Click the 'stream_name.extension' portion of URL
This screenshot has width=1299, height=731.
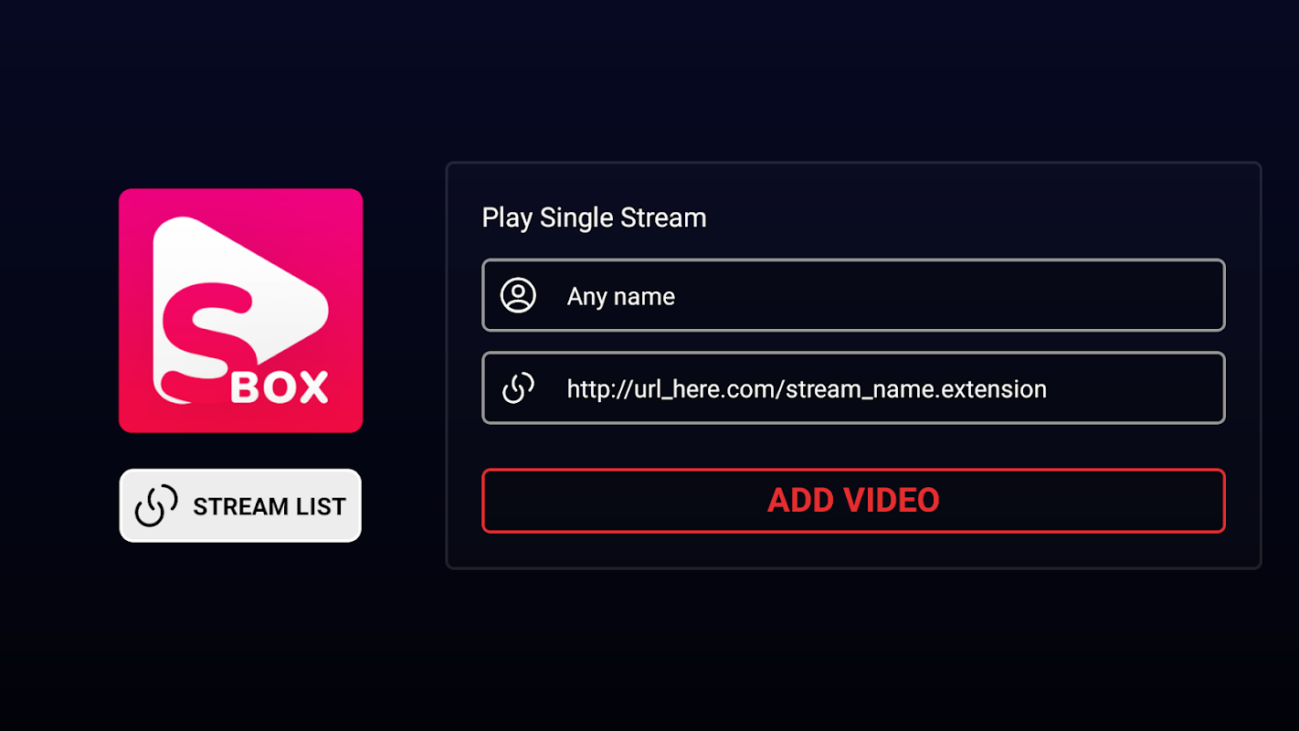[916, 389]
